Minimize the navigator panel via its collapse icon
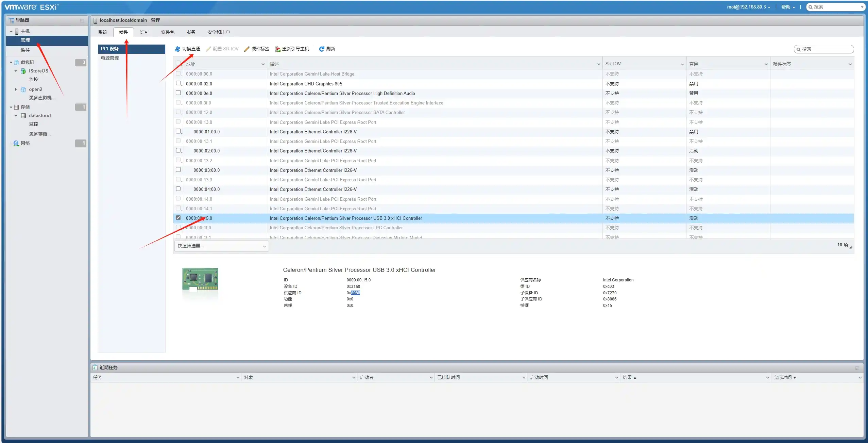 82,21
